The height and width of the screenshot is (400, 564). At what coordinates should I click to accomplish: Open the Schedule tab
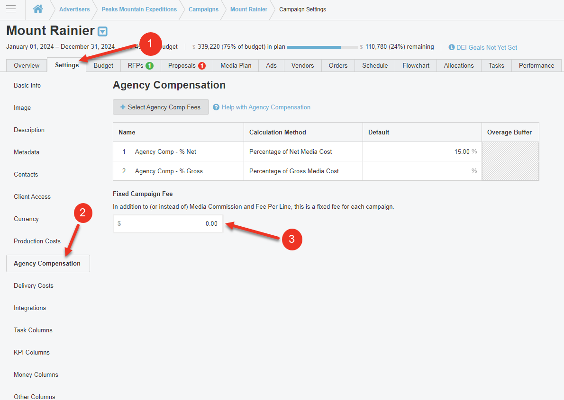coord(375,65)
